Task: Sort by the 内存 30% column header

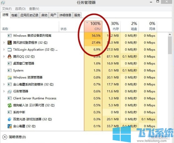Action: (x=111, y=26)
